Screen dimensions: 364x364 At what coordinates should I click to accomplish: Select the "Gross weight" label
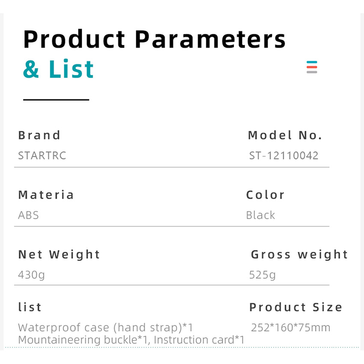pos(299,254)
